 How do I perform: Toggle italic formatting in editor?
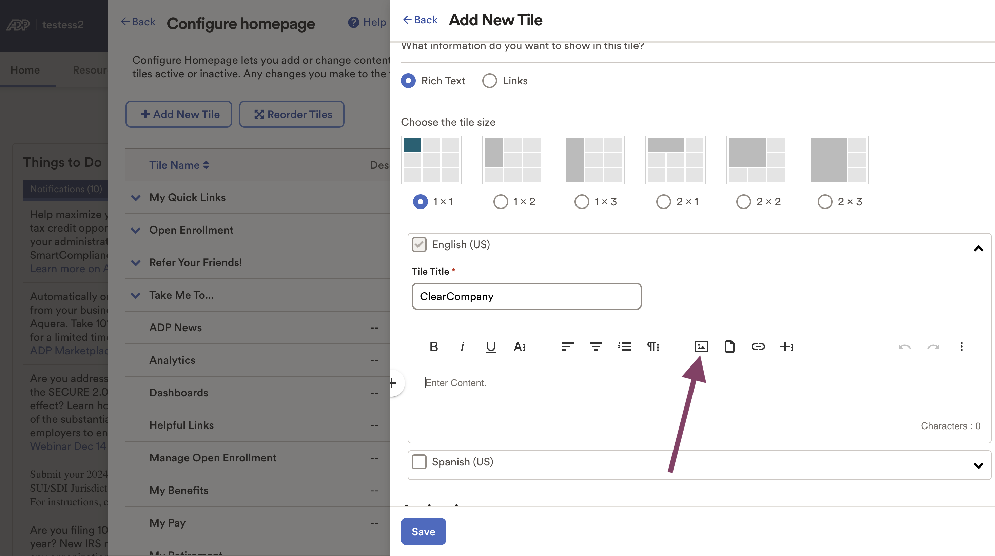(x=462, y=346)
